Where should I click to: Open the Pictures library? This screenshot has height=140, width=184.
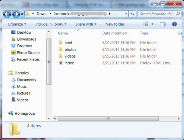[24, 93]
